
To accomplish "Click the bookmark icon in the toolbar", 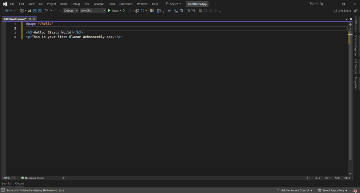I will click(200, 11).
